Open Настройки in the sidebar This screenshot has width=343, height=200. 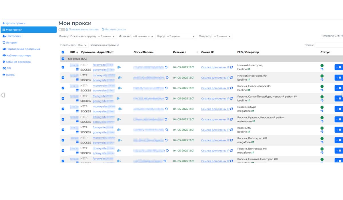[14, 36]
